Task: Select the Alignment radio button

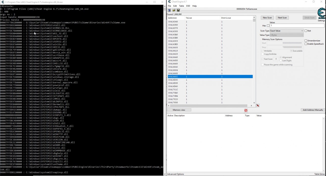Action: (281, 57)
